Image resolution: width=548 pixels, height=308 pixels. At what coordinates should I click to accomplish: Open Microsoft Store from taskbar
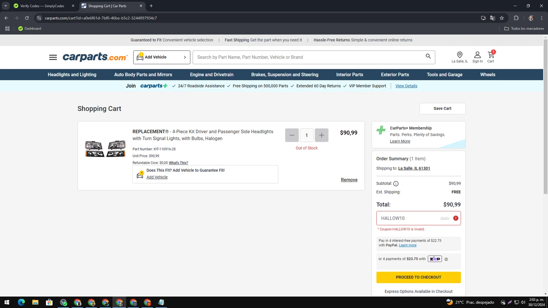tap(49, 302)
